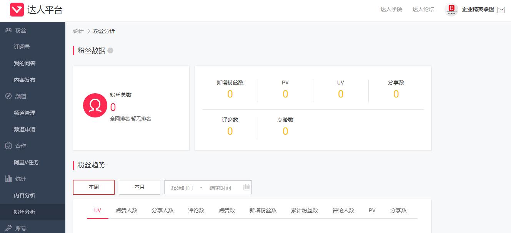Open 粉丝分析 in the sidebar
The image size is (511, 233).
pyautogui.click(x=24, y=212)
